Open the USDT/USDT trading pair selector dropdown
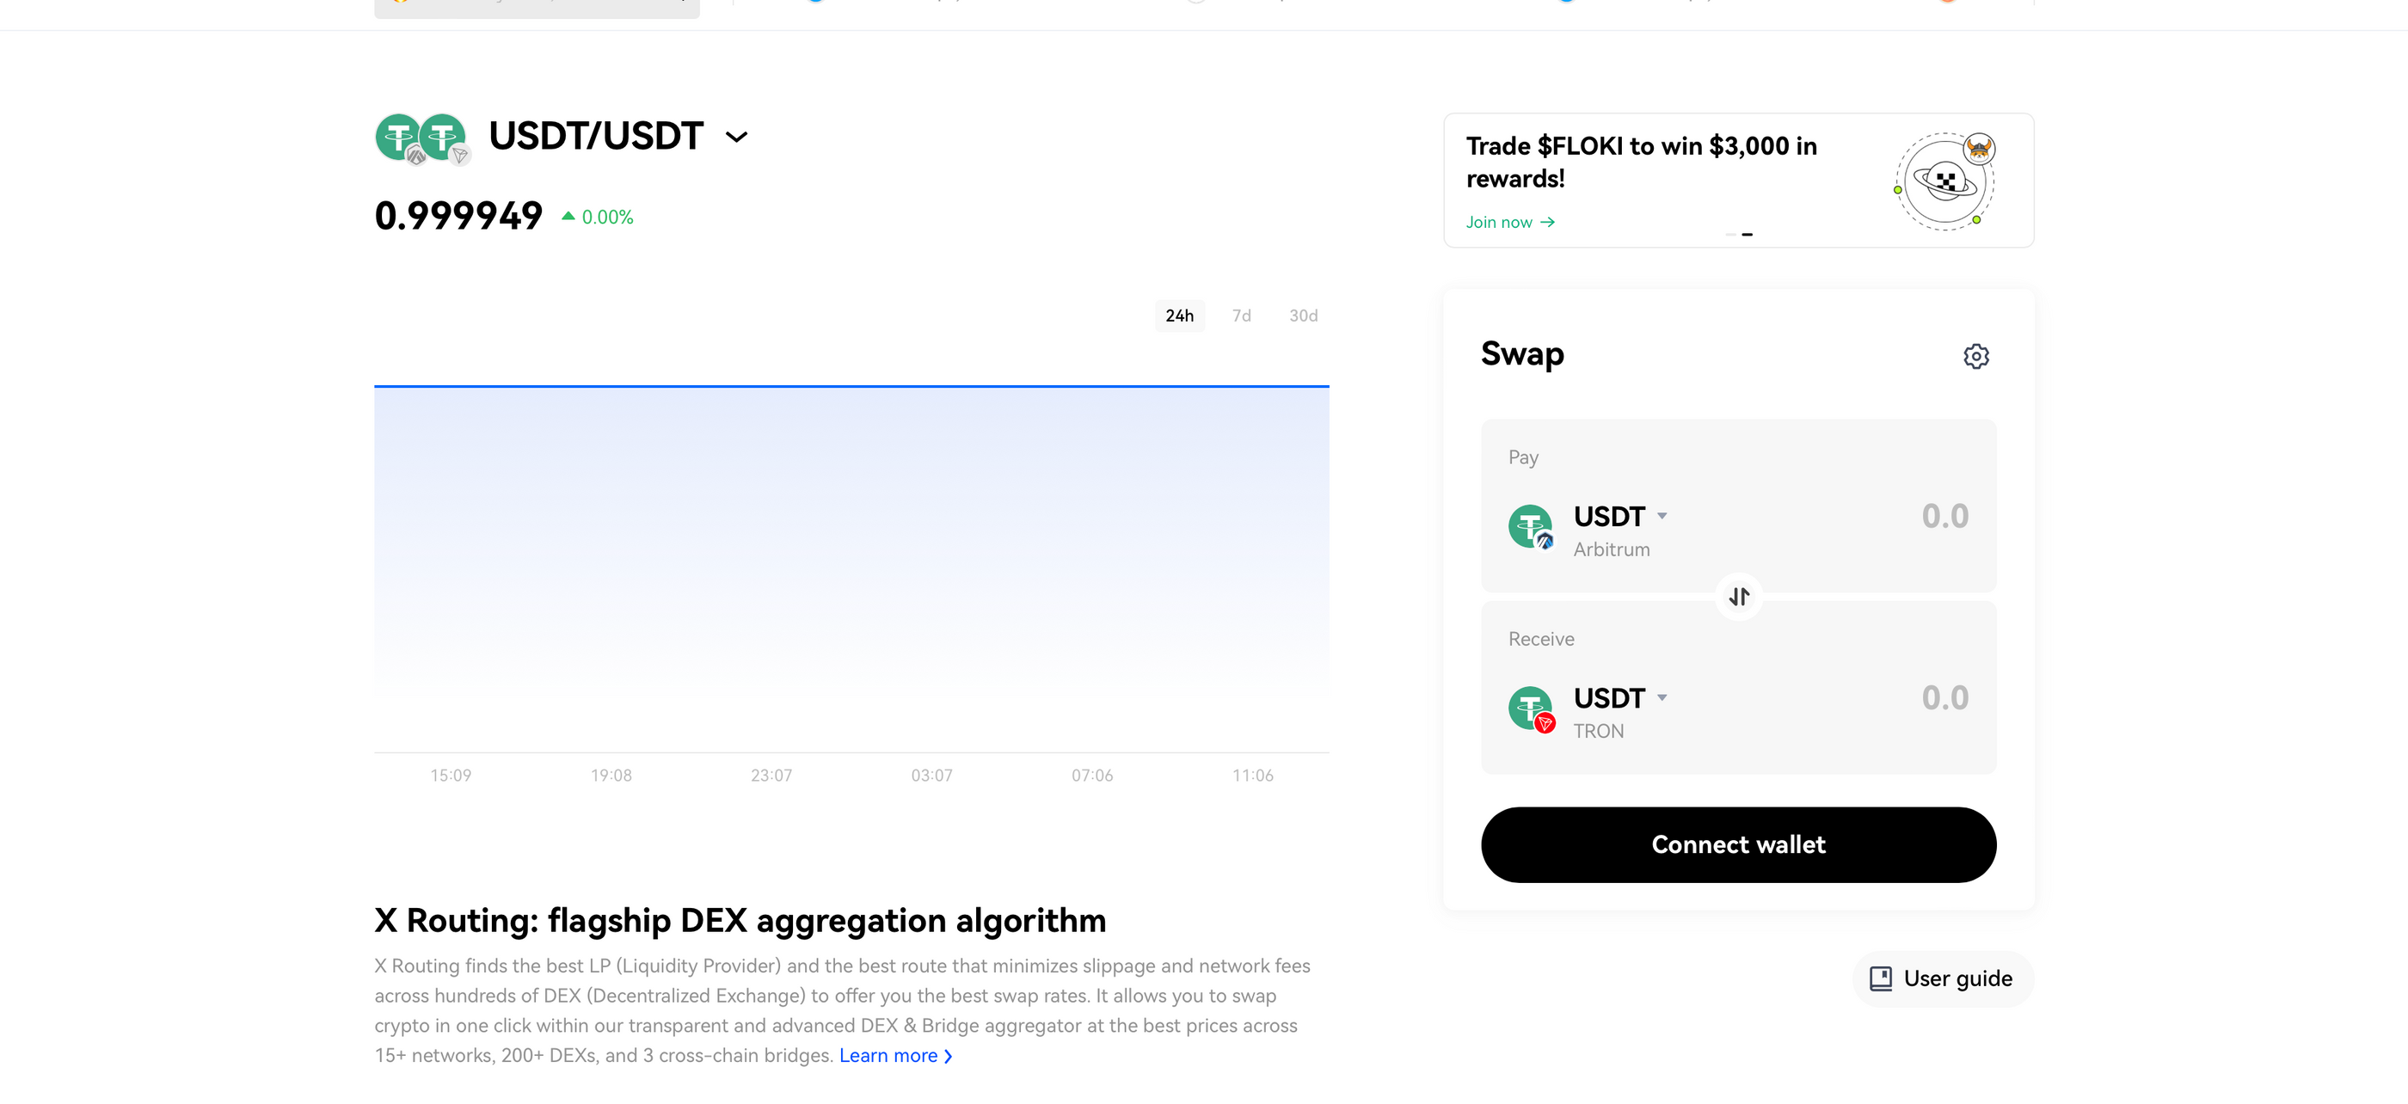Image resolution: width=2408 pixels, height=1104 pixels. (x=737, y=137)
